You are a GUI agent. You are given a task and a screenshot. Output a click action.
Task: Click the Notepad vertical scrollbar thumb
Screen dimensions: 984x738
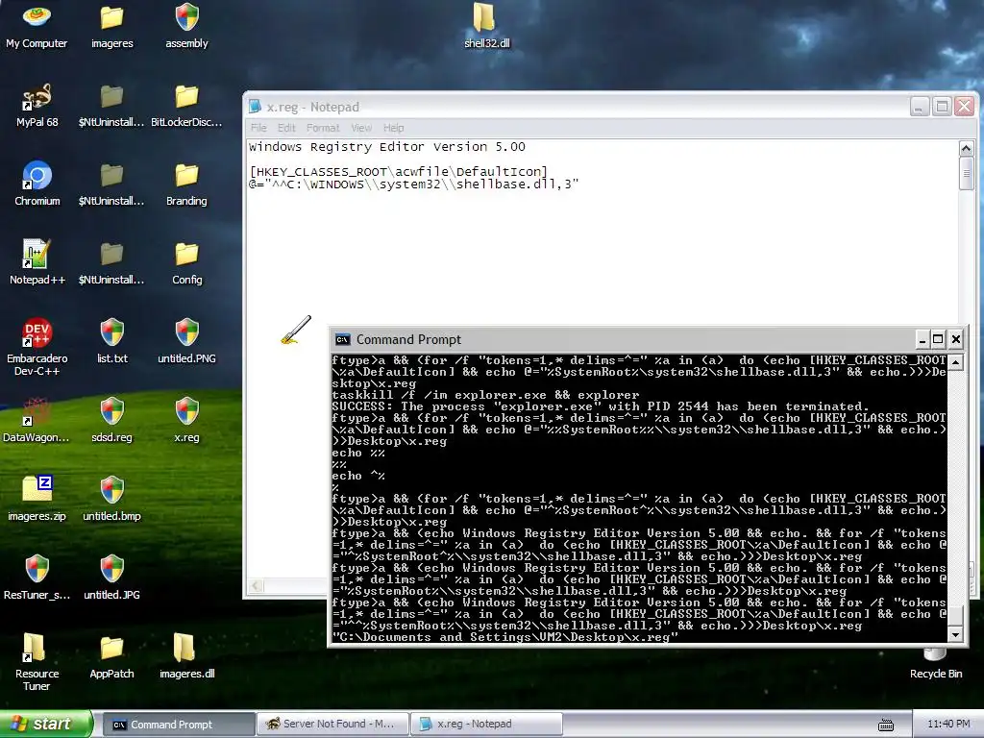coord(967,174)
